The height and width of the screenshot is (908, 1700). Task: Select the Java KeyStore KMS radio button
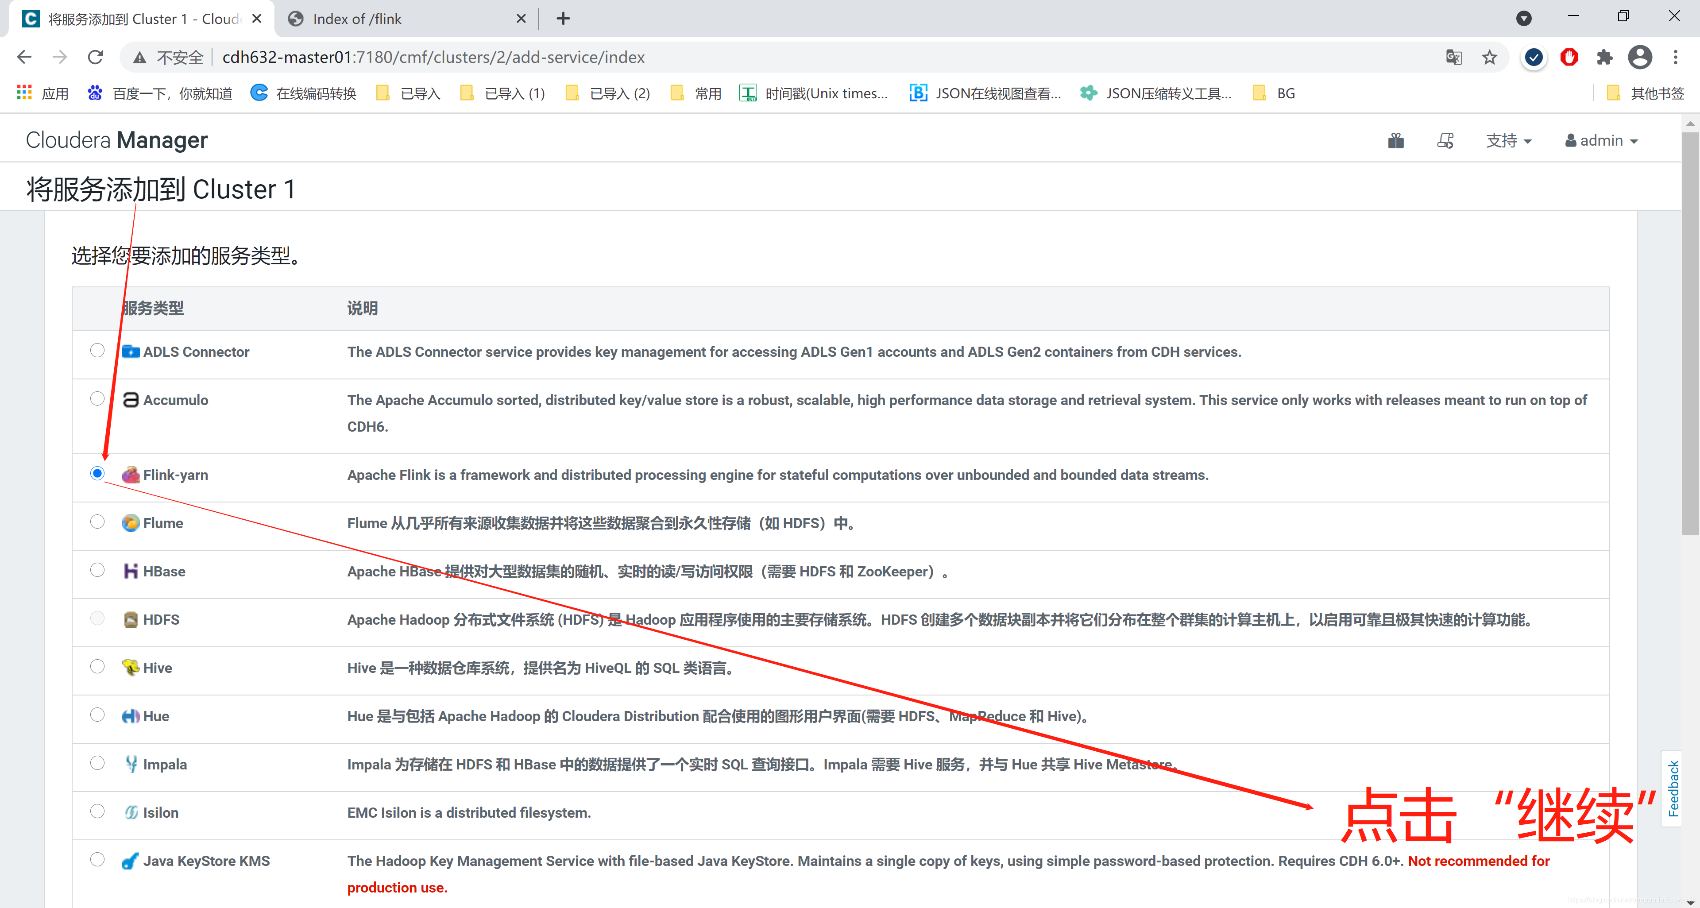[x=97, y=859]
